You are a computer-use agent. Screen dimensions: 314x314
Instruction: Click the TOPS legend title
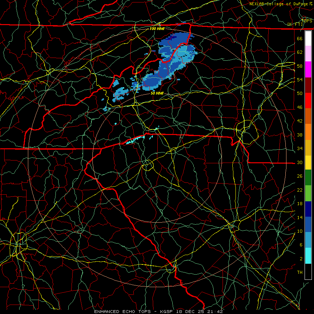pyautogui.click(x=307, y=21)
